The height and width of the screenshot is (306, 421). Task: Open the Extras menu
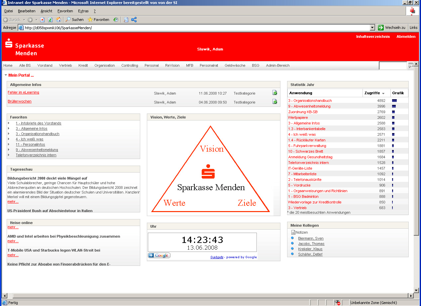[83, 11]
